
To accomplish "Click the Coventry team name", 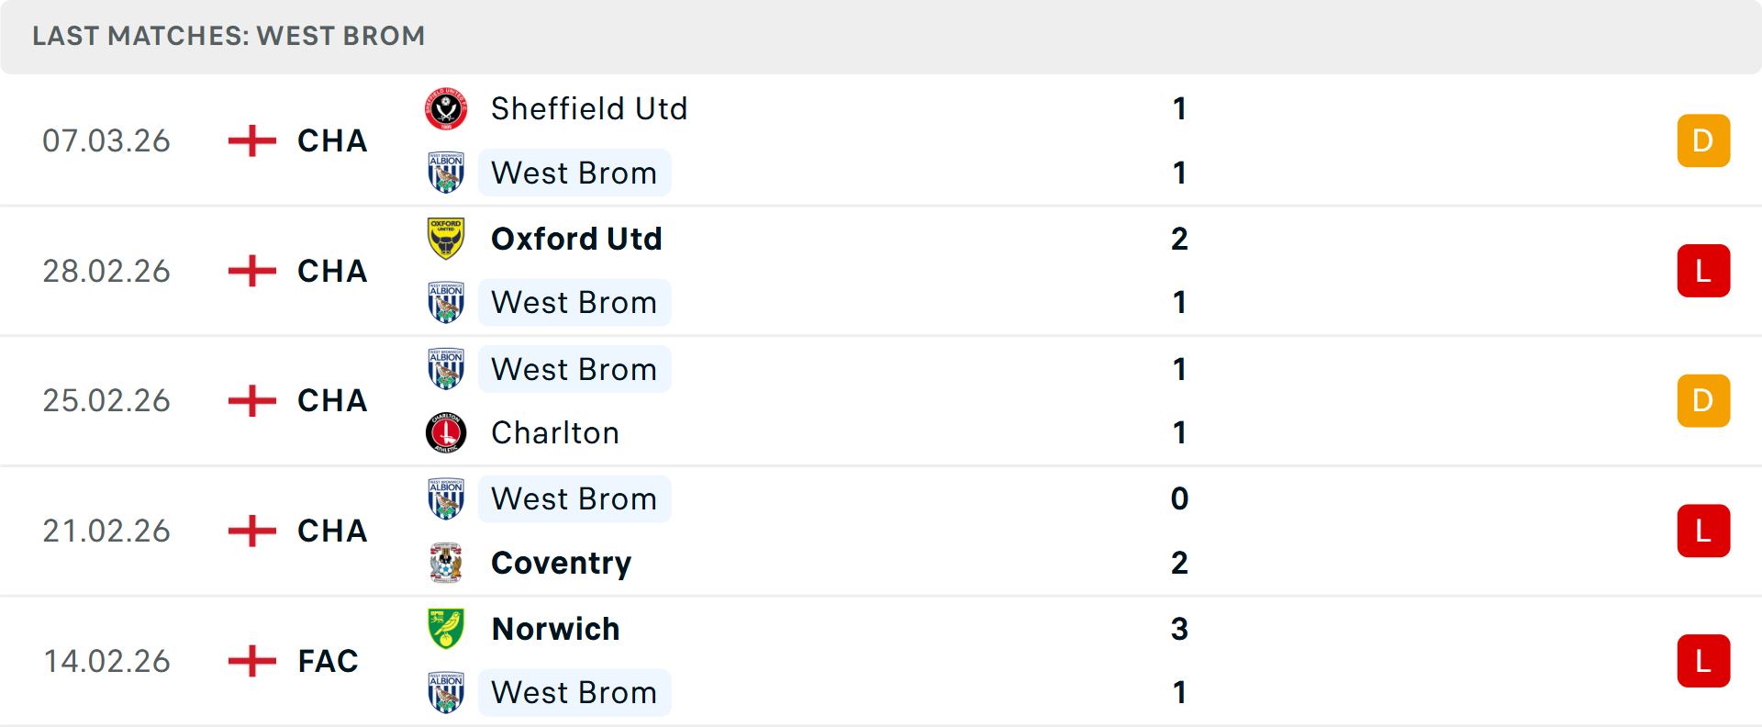I will click(561, 563).
